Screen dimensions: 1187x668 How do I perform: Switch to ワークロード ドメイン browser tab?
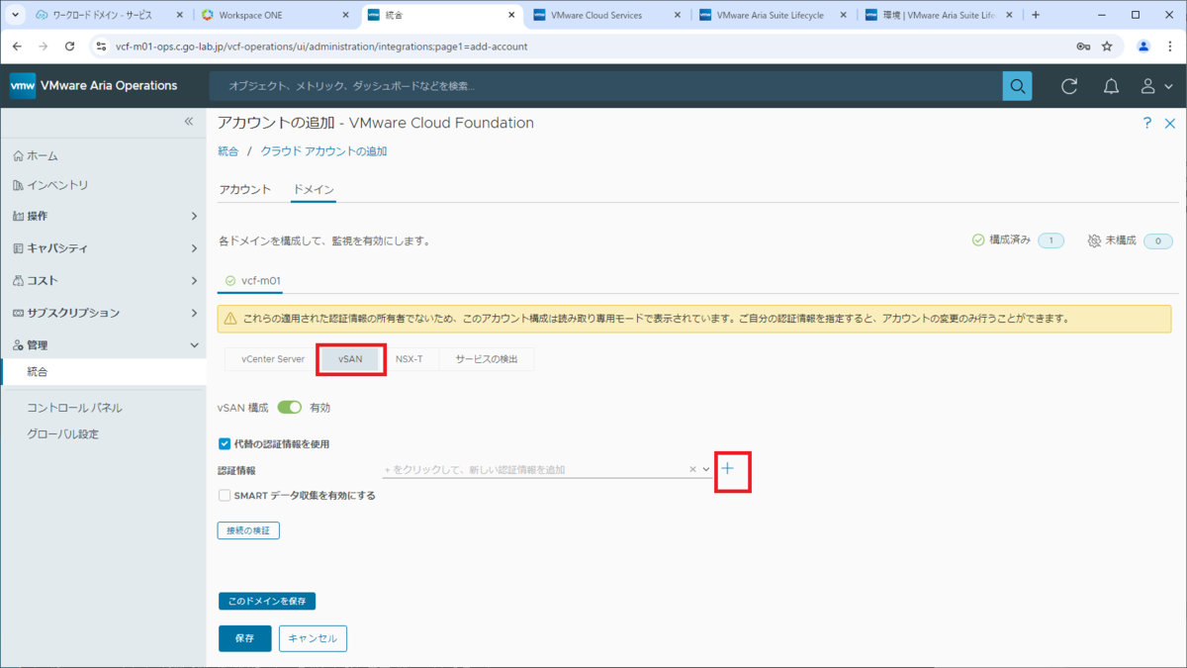[107, 15]
